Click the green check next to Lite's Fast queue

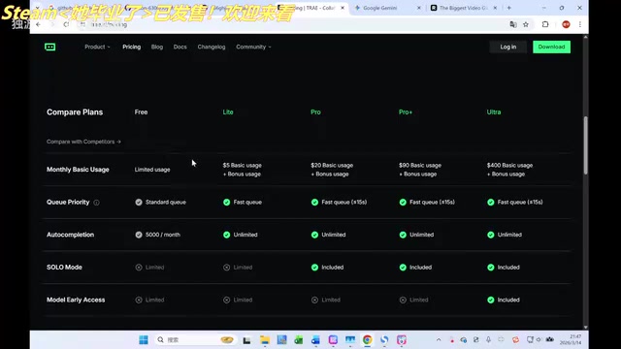tap(226, 203)
